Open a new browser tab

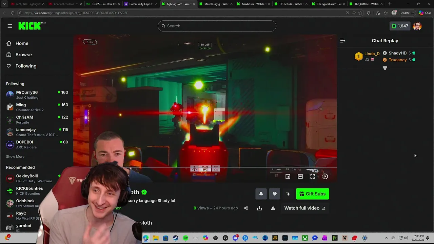point(390,4)
